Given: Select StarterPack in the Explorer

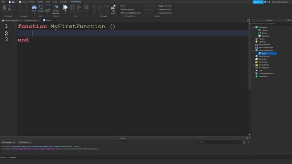Looking at the screenshot, I should [x=263, y=62].
